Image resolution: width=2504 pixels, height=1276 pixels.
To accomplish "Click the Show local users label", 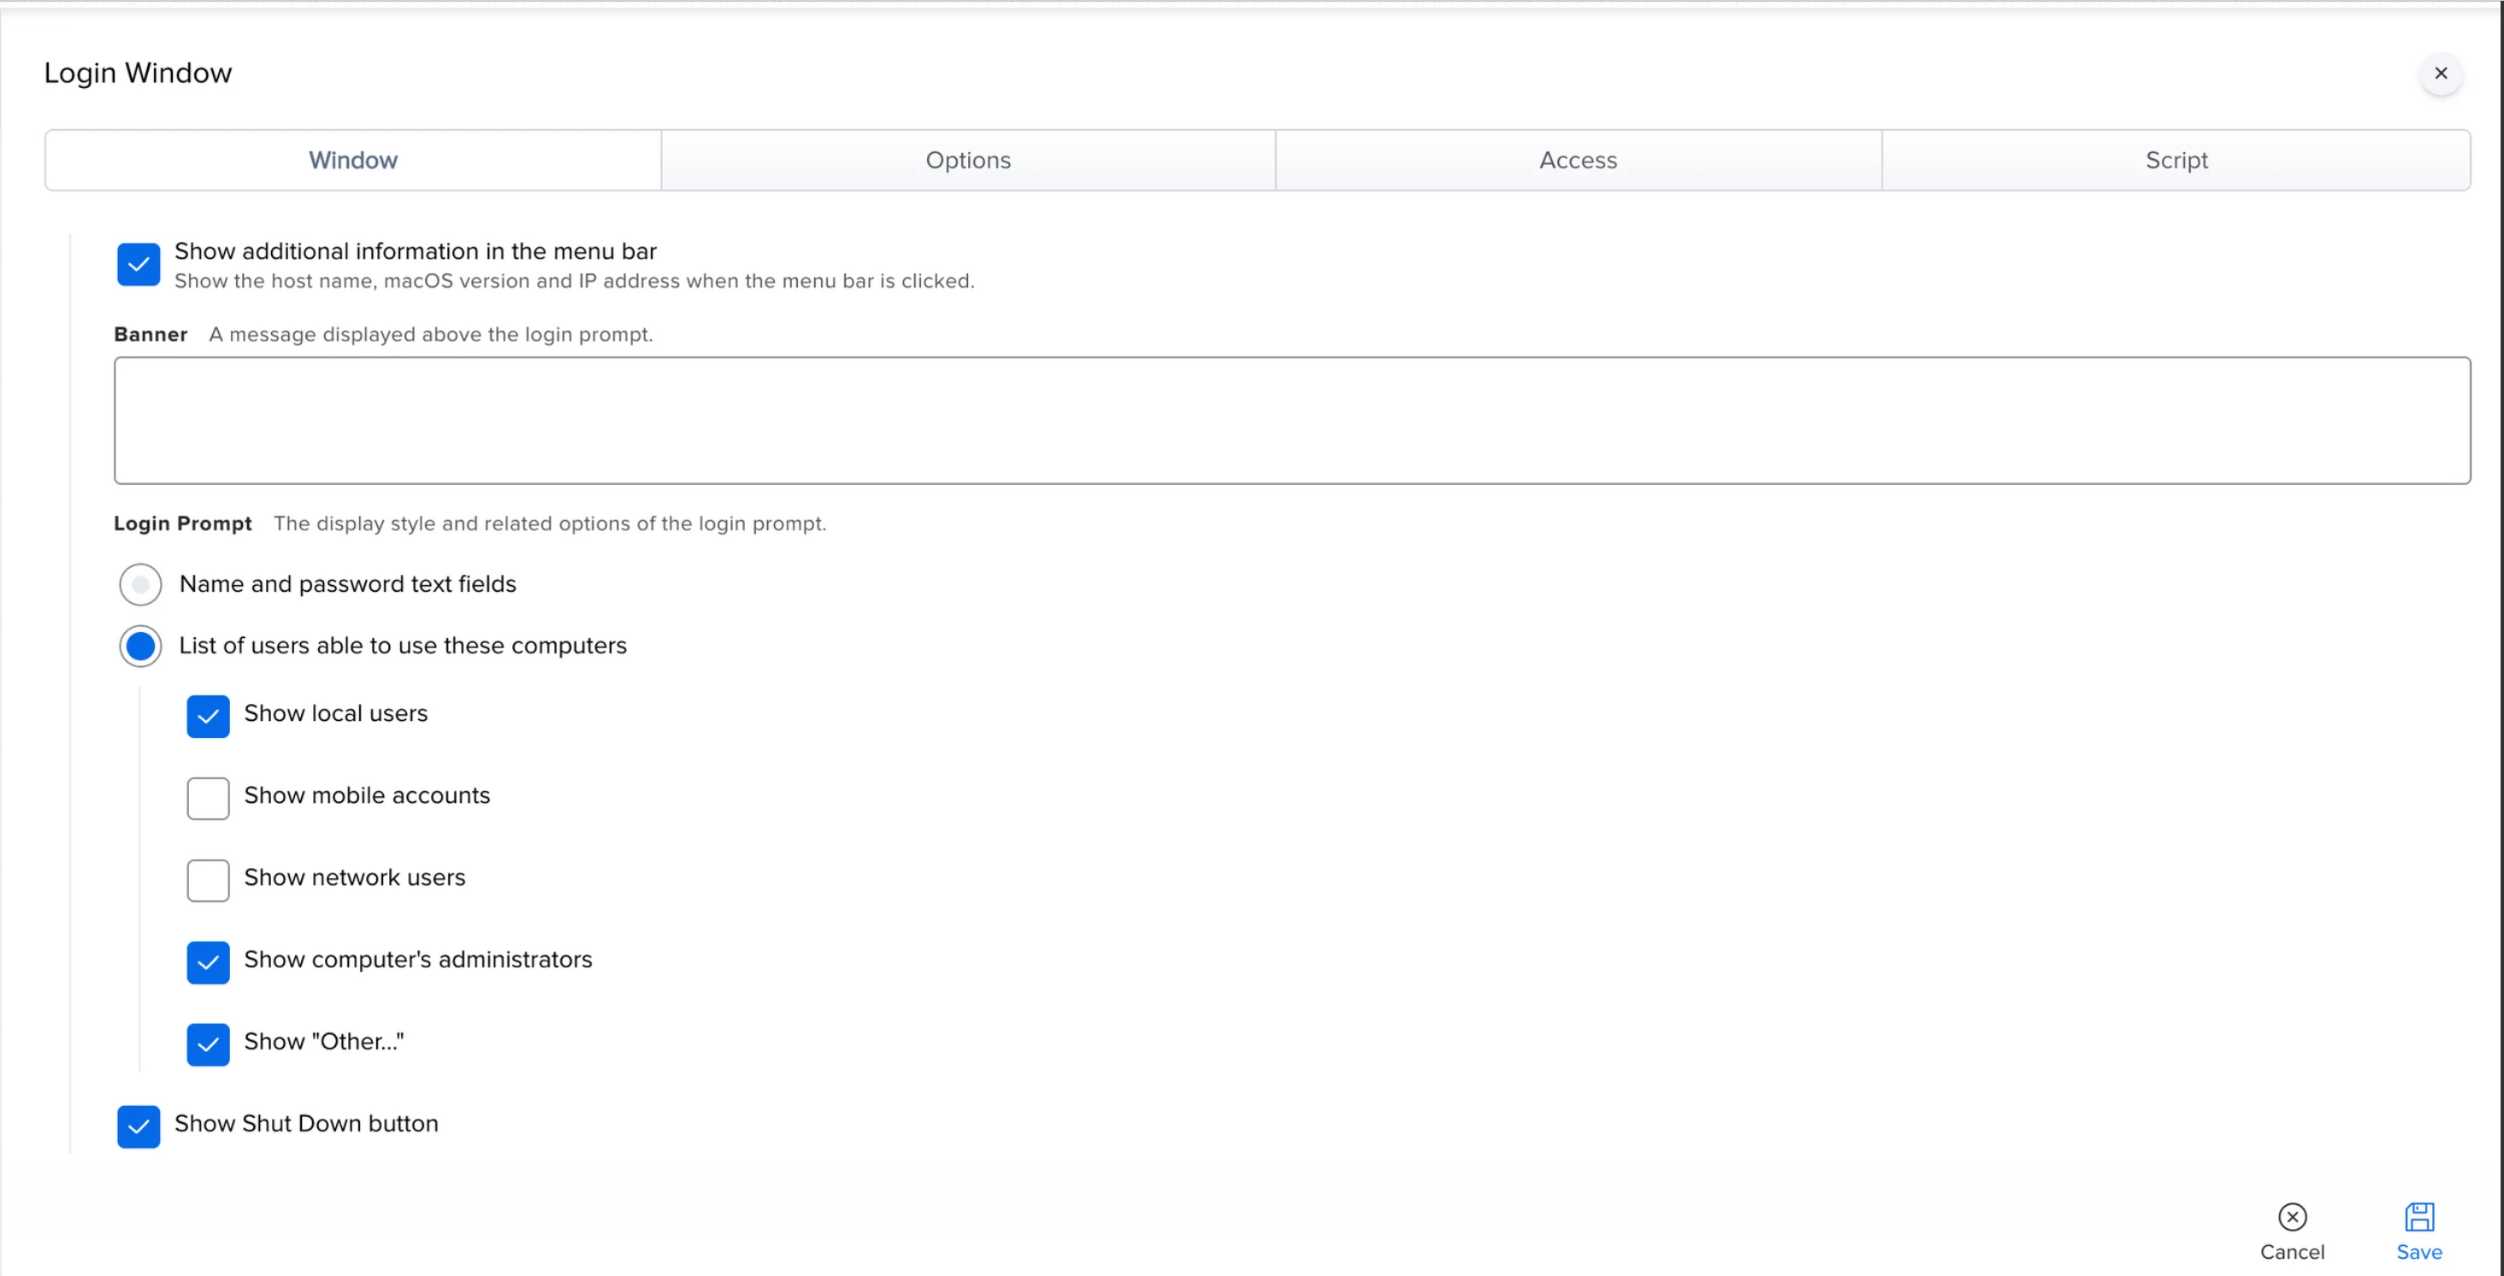I will [335, 713].
